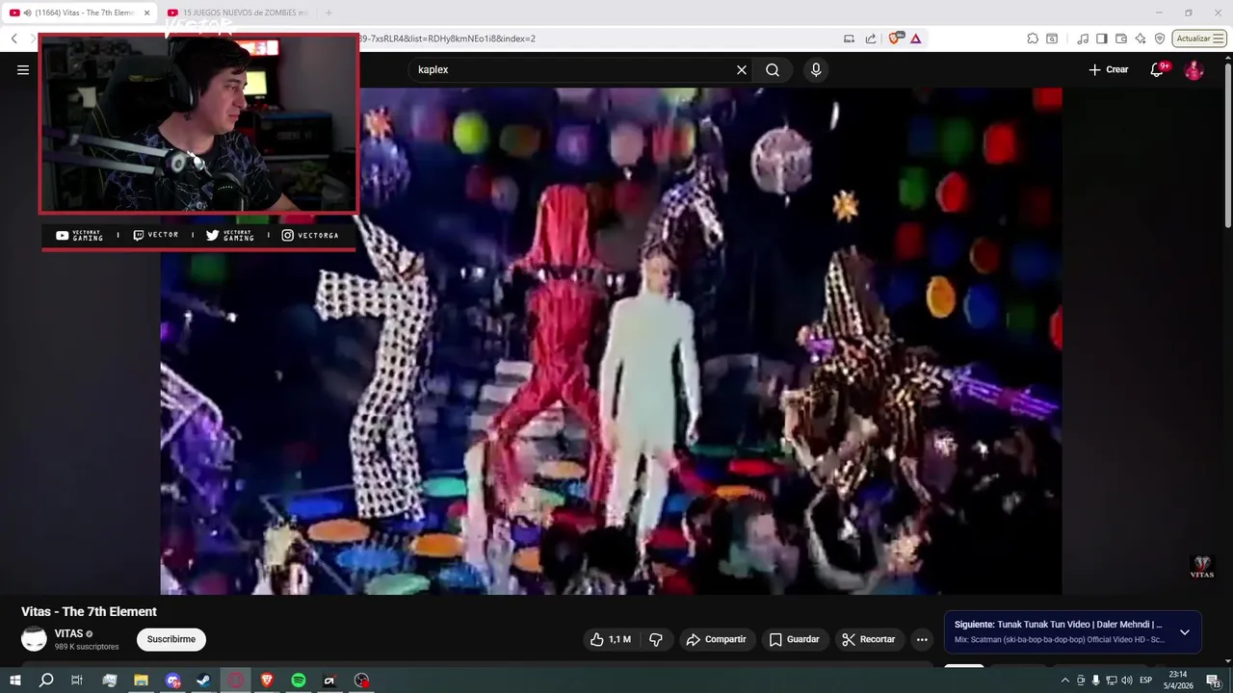This screenshot has height=693, width=1233.
Task: Open the VITAS channel name link
Action: [x=68, y=633]
